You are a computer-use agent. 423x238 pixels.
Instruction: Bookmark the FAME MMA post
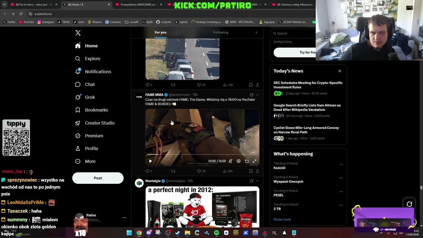250,171
